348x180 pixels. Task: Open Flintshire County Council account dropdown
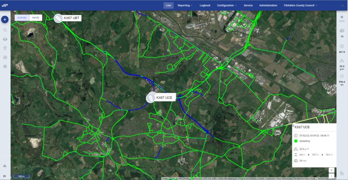(300, 6)
